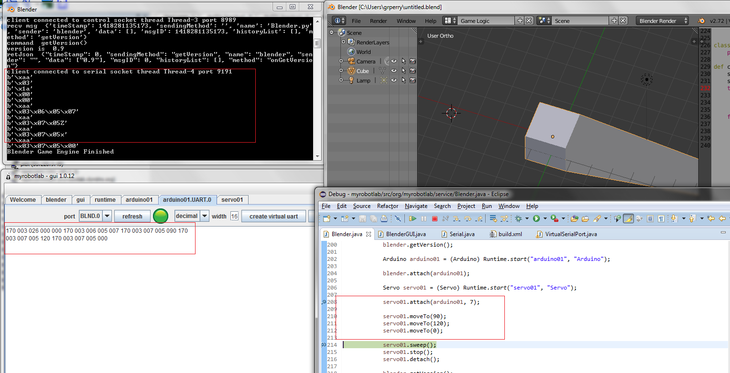The height and width of the screenshot is (373, 730).
Task: Click the green connection status indicator
Action: 161,216
